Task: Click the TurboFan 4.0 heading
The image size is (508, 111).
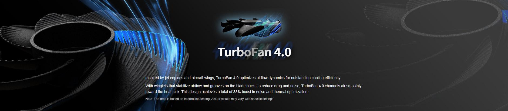Action: click(x=254, y=52)
